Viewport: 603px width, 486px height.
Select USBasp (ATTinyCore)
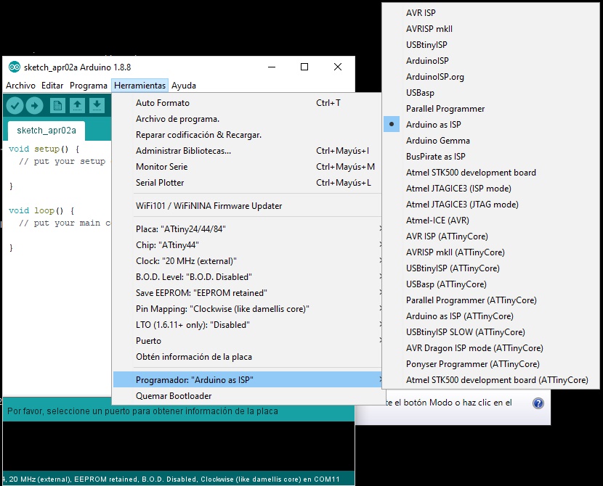(490, 284)
